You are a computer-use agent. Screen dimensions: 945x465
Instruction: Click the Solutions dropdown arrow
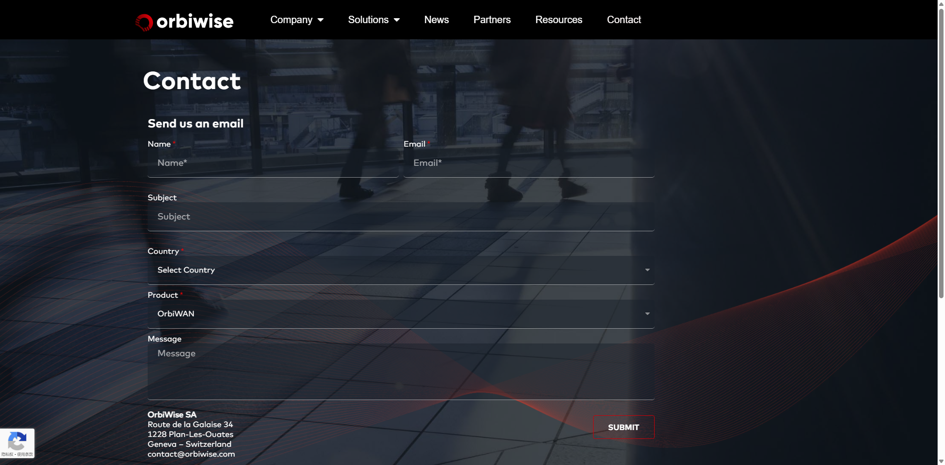pos(397,20)
